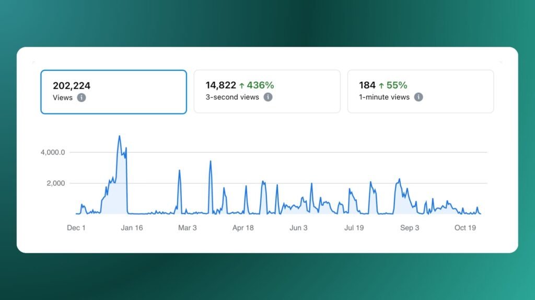The width and height of the screenshot is (535, 300).
Task: Click the green up arrow next to 55%
Action: (381, 85)
